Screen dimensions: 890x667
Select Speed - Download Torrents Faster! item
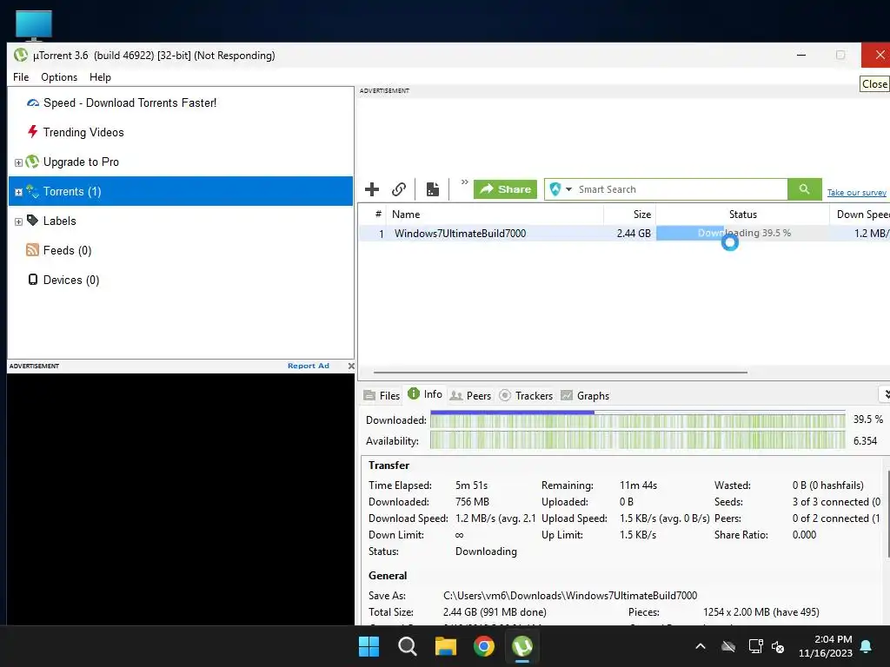pos(130,102)
